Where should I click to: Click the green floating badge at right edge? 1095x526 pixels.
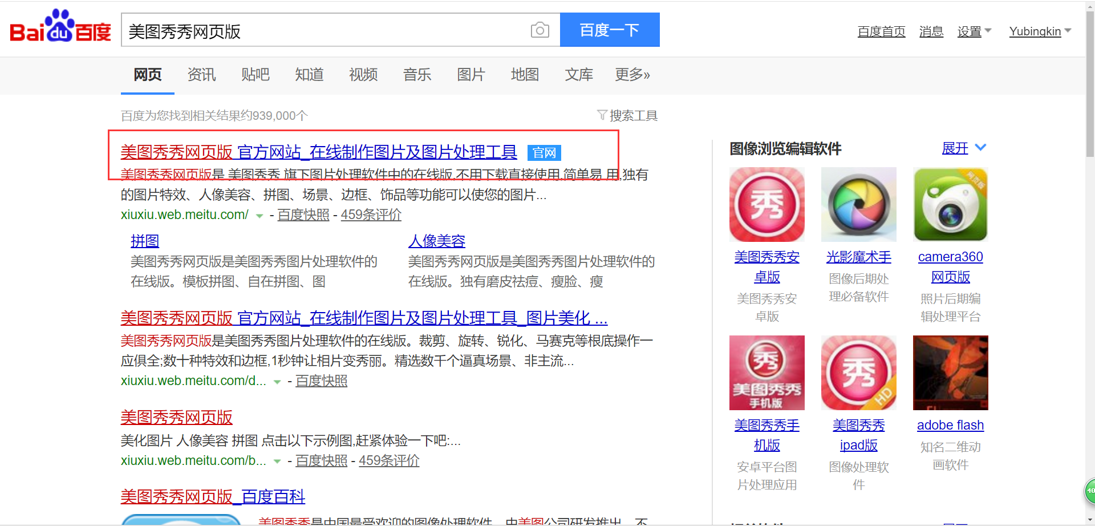[x=1089, y=491]
